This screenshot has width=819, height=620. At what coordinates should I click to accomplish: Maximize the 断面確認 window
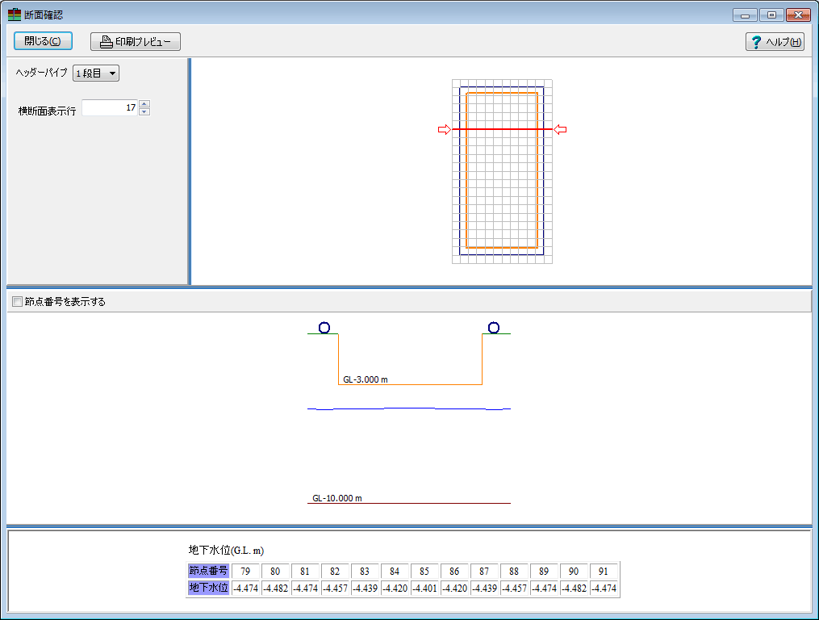771,15
